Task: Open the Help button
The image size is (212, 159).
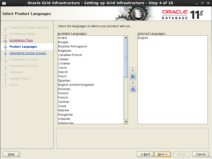Action: tap(11, 154)
